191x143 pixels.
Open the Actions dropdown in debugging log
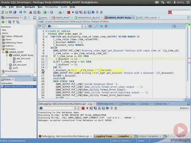click(x=184, y=108)
